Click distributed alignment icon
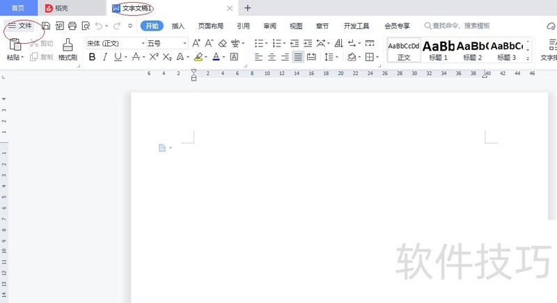 pyautogui.click(x=311, y=57)
